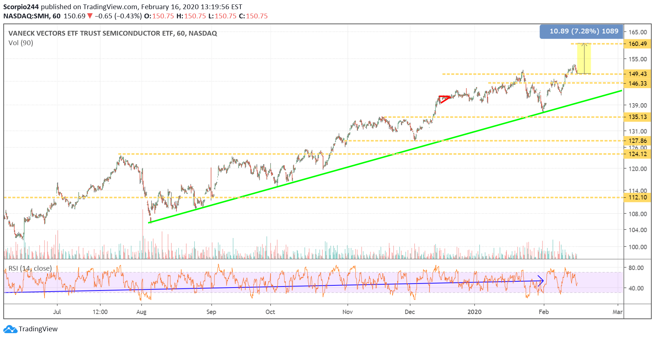Click the VANECK VECTORS ETF TRUST chart title

click(x=112, y=33)
